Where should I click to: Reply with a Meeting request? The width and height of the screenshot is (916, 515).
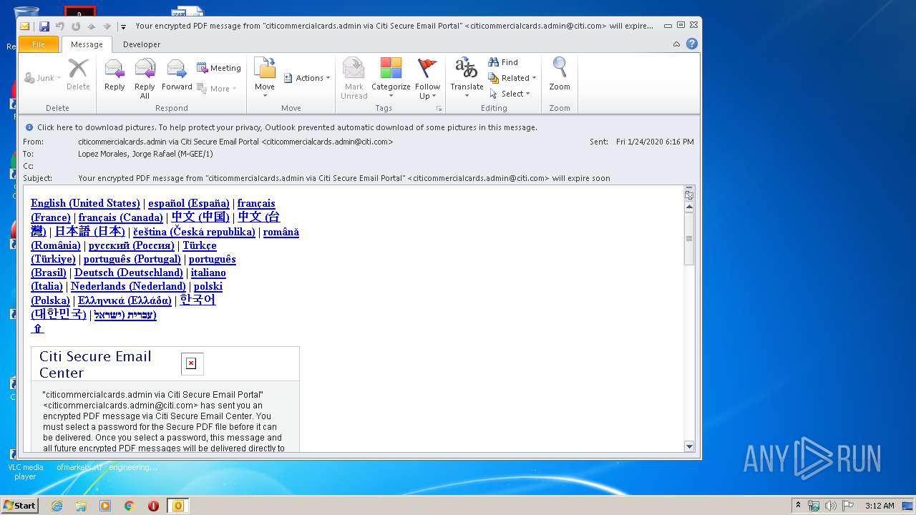(x=219, y=68)
